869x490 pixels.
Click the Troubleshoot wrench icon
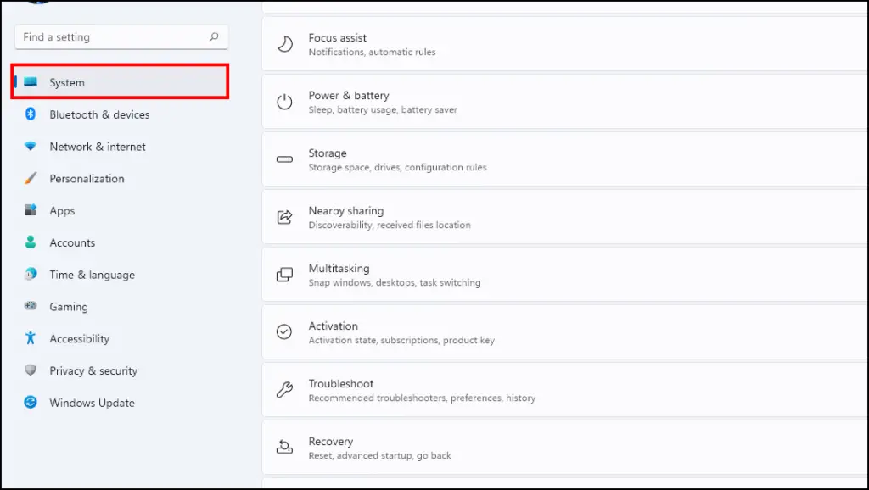click(x=284, y=390)
